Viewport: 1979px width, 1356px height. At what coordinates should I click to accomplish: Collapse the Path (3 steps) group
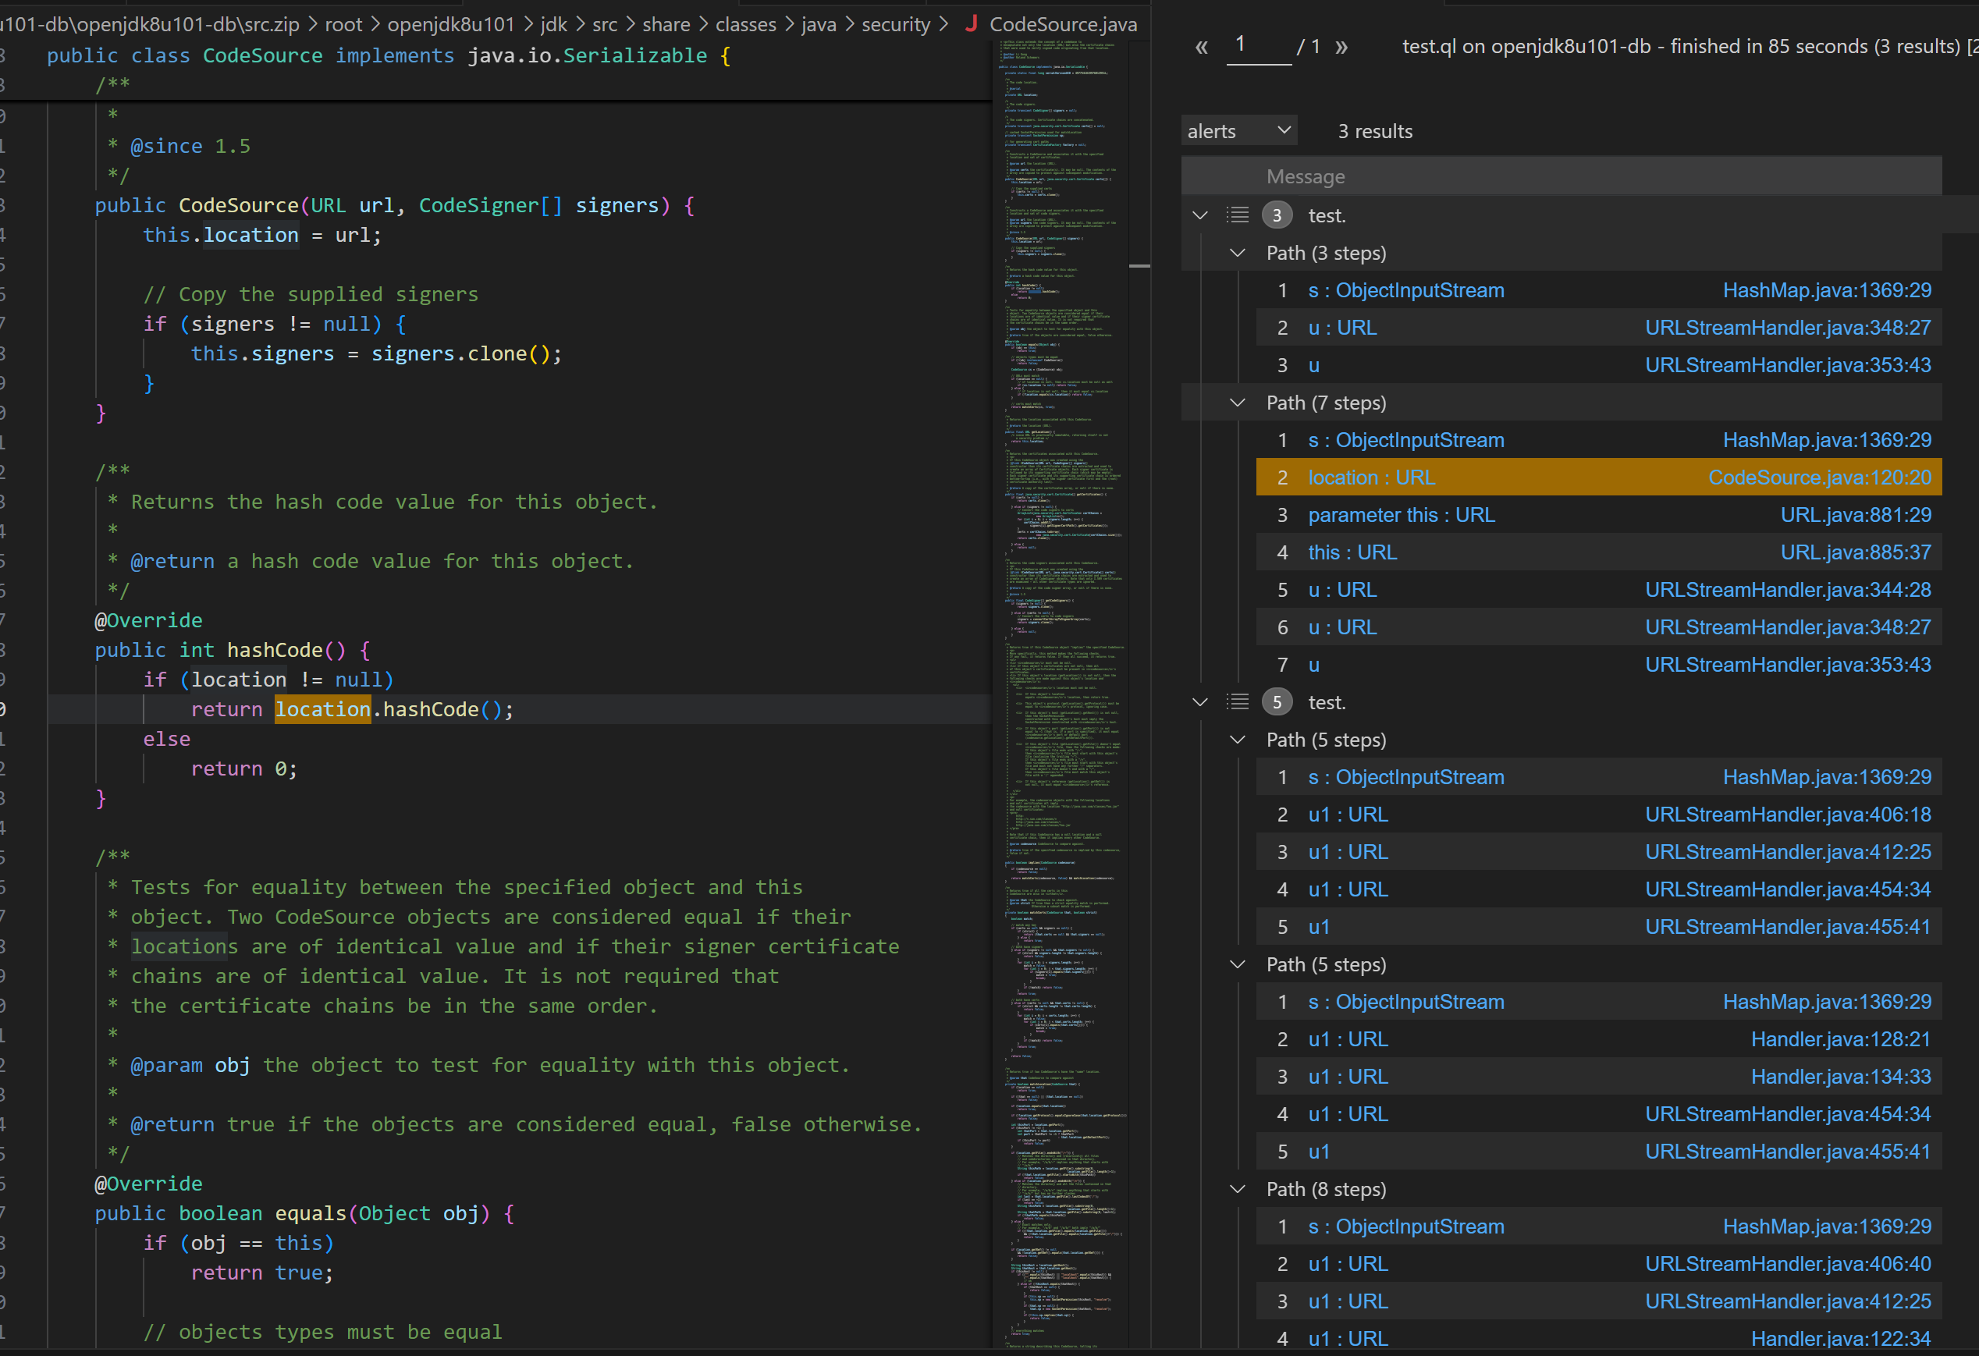pos(1238,253)
